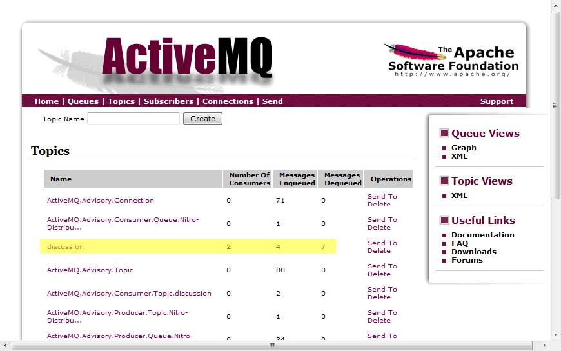The height and width of the screenshot is (351, 561).
Task: Click the Operations column header
Action: (x=389, y=179)
